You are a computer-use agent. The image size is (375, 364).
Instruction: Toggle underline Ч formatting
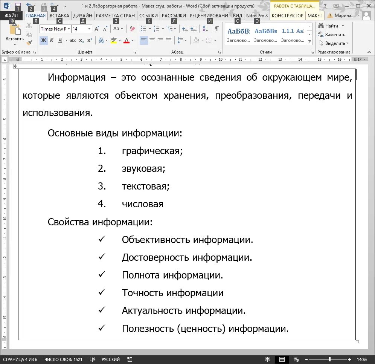point(60,40)
